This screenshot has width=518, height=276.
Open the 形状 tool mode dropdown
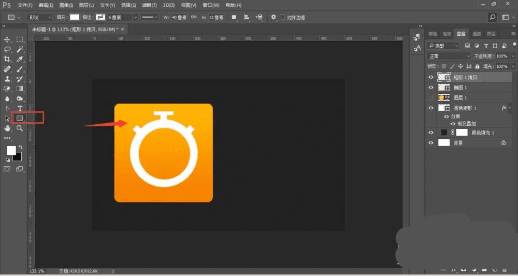(x=39, y=17)
